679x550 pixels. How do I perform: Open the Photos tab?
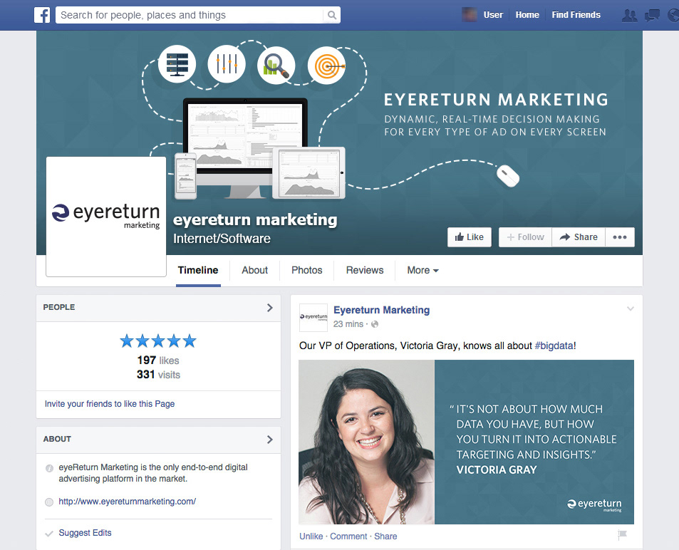click(307, 270)
